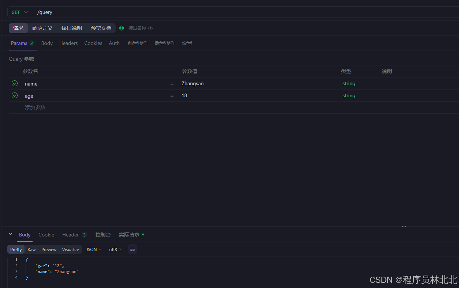Viewport: 459px width, 288px height.
Task: Choose the Pretty view button
Action: (16, 249)
